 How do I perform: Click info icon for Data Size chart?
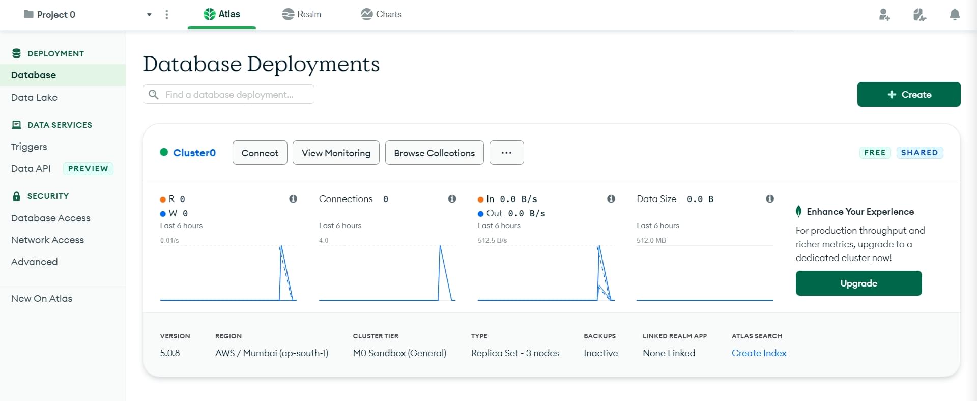click(x=770, y=198)
